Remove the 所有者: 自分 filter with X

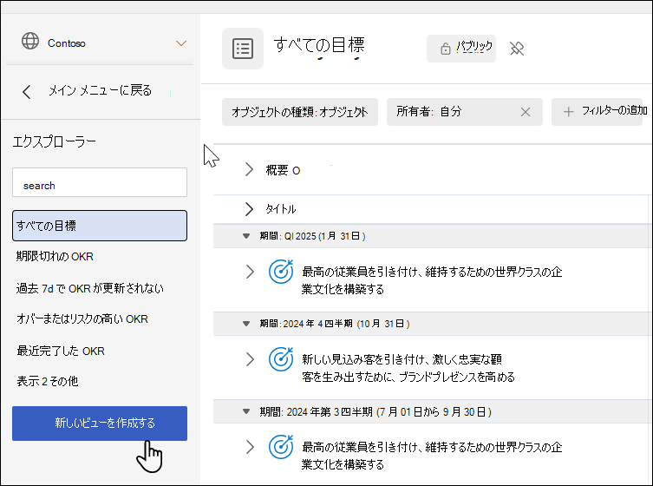click(x=526, y=112)
